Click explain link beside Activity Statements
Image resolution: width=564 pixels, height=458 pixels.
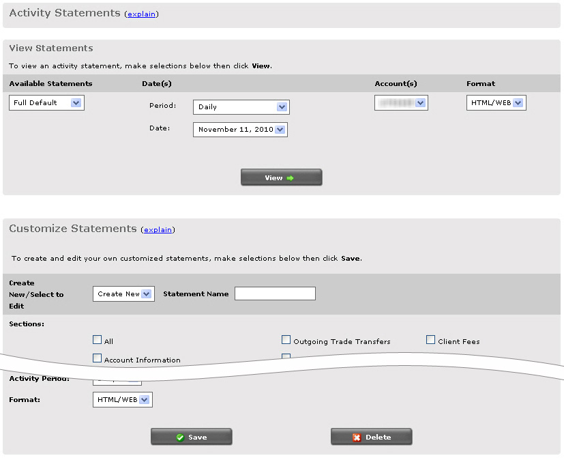pos(141,14)
